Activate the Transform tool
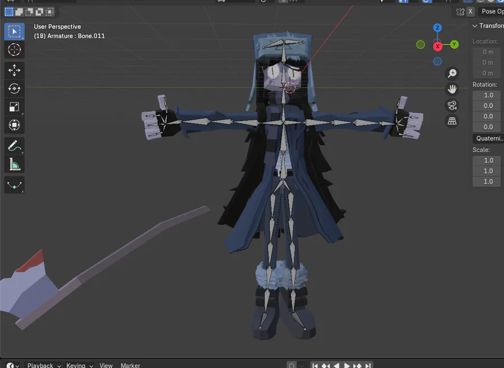 [x=14, y=125]
